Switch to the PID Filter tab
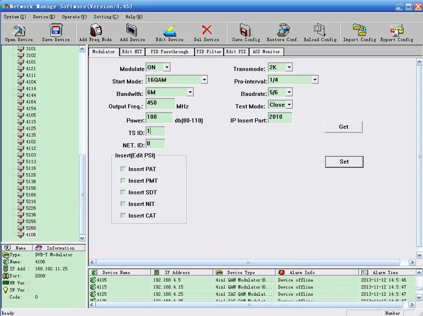 [x=209, y=52]
